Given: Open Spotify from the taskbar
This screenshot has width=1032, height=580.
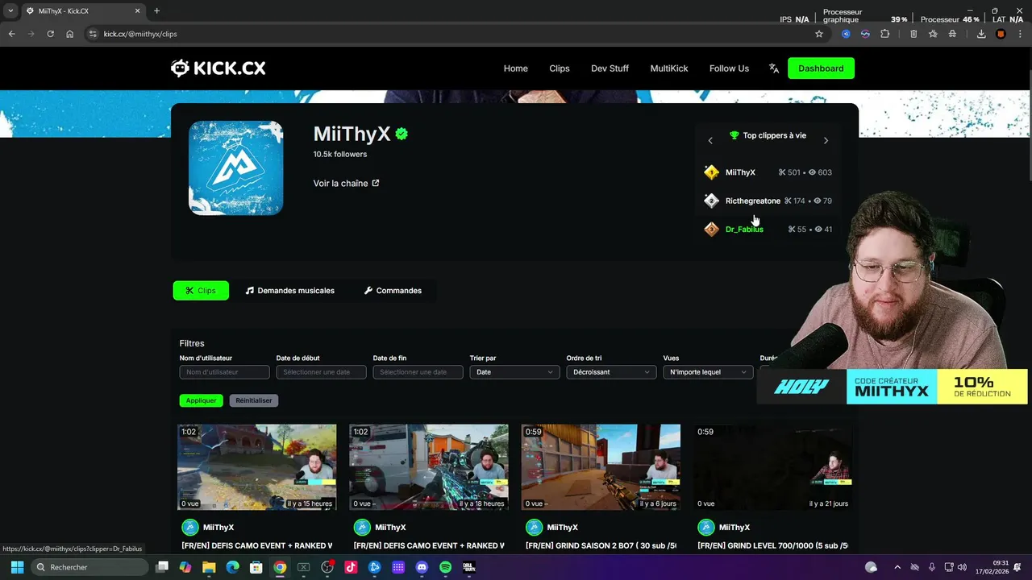Looking at the screenshot, I should pos(445,567).
